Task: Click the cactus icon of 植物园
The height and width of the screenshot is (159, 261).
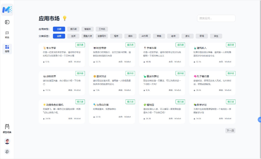Action: coord(145,105)
